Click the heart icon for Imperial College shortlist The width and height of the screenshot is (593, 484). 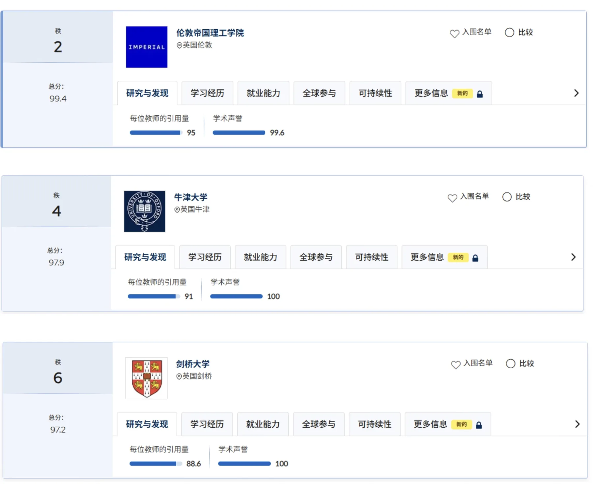(x=454, y=34)
